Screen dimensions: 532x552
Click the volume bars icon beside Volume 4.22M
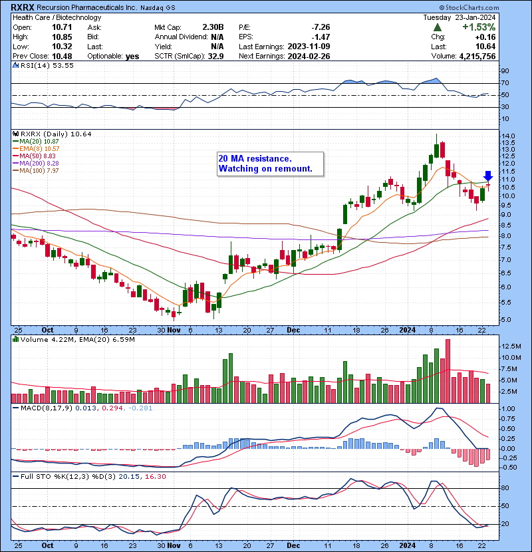15,339
